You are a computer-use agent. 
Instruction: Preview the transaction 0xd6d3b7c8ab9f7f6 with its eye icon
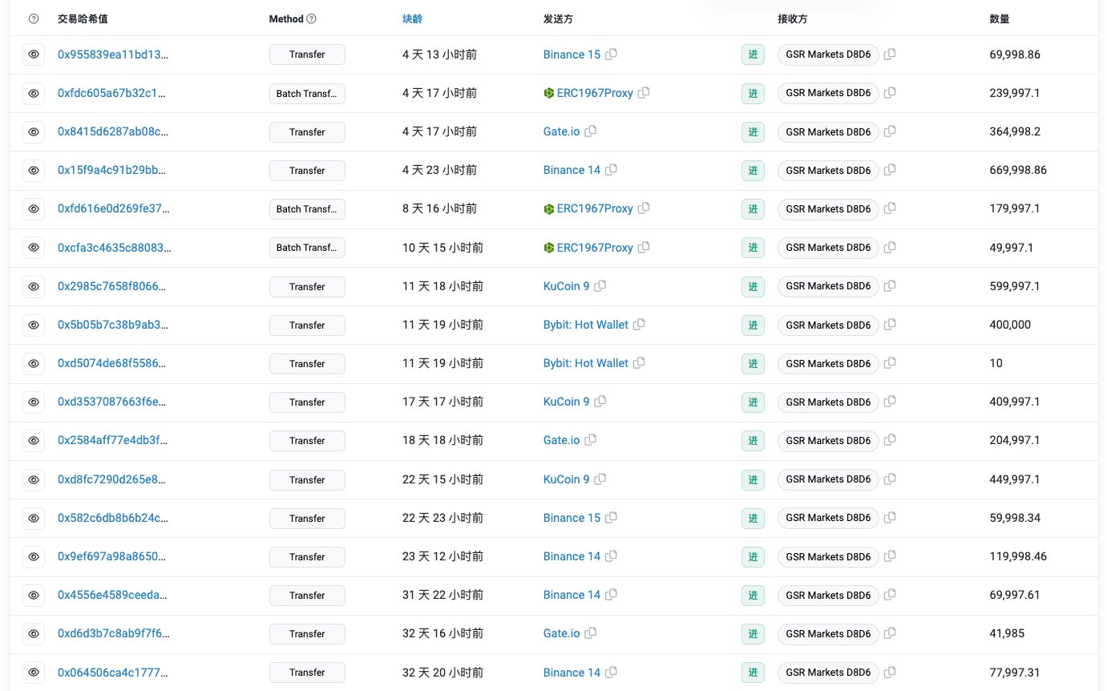click(34, 633)
